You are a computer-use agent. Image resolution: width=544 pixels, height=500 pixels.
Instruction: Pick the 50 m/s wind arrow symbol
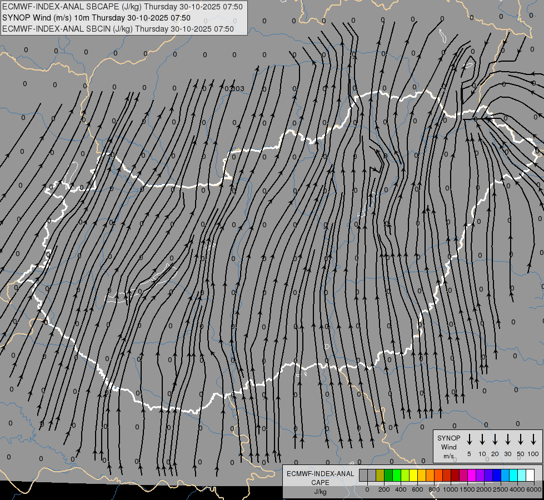point(521,439)
